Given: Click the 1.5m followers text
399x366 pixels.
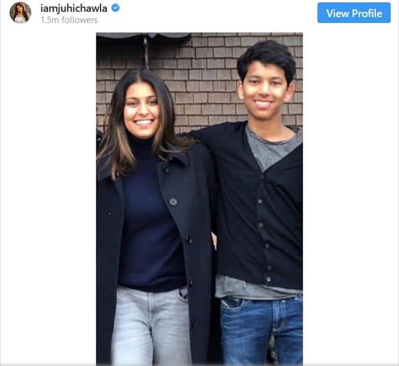Looking at the screenshot, I should [69, 20].
